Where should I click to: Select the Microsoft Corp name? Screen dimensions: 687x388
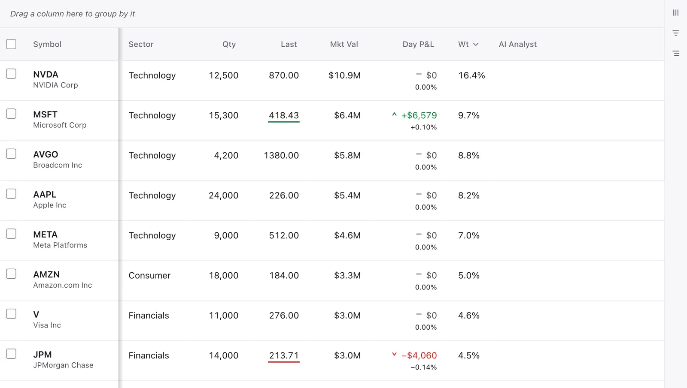(60, 125)
